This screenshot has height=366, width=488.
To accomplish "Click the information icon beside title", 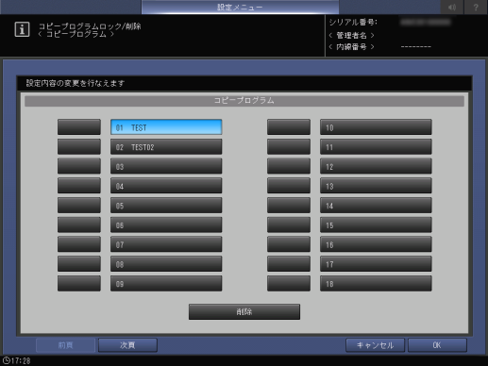I will pyautogui.click(x=22, y=29).
